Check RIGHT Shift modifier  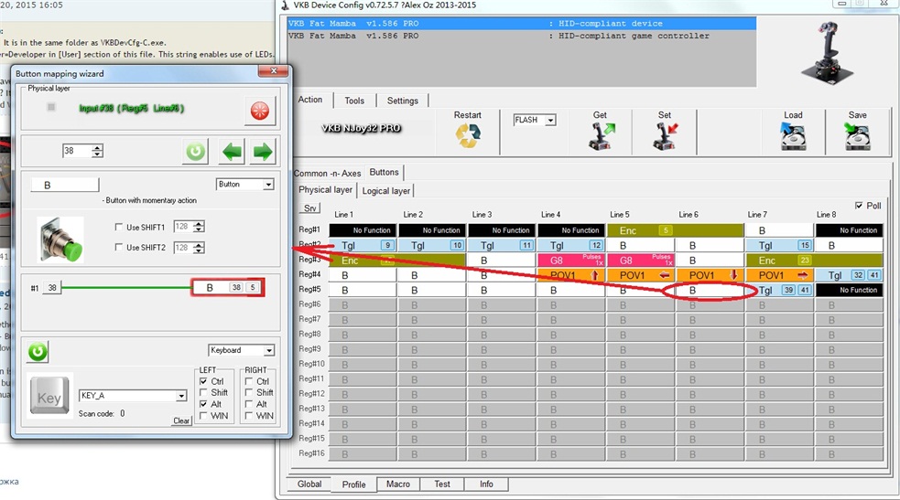pyautogui.click(x=248, y=392)
